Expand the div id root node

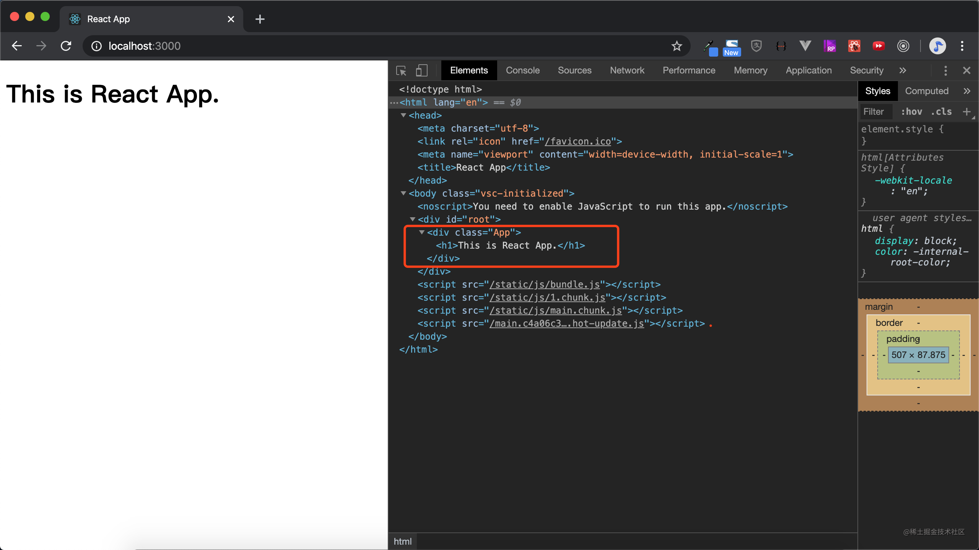[x=412, y=219]
